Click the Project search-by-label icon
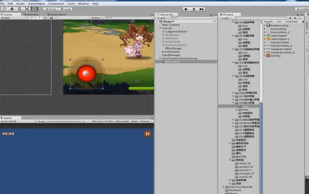Image resolution: width=309 pixels, height=194 pixels. 295,18
